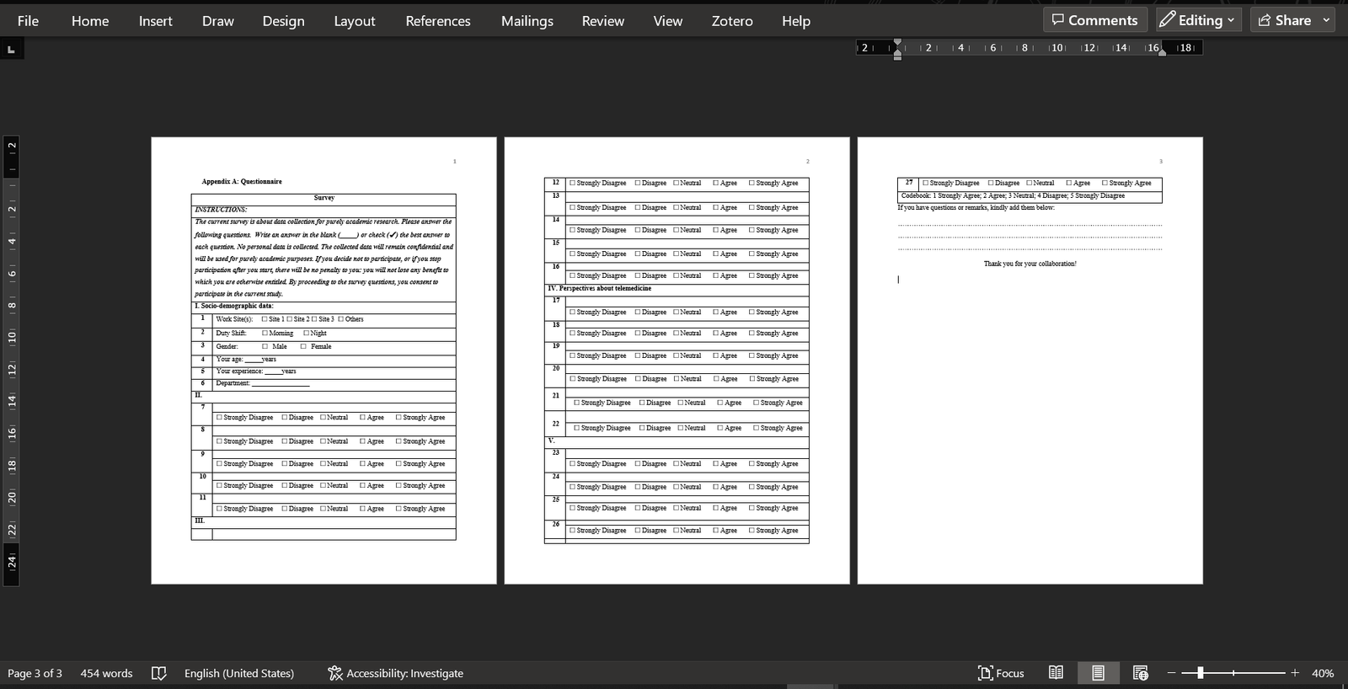The width and height of the screenshot is (1348, 689).
Task: Switch to the Zotero tab
Action: pos(732,21)
